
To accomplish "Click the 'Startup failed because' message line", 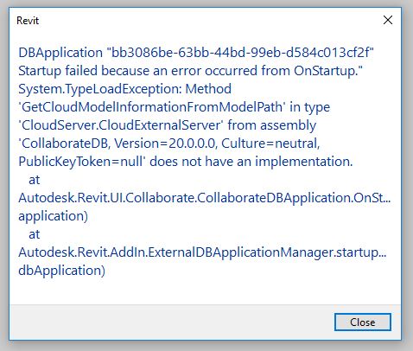I will pyautogui.click(x=190, y=71).
